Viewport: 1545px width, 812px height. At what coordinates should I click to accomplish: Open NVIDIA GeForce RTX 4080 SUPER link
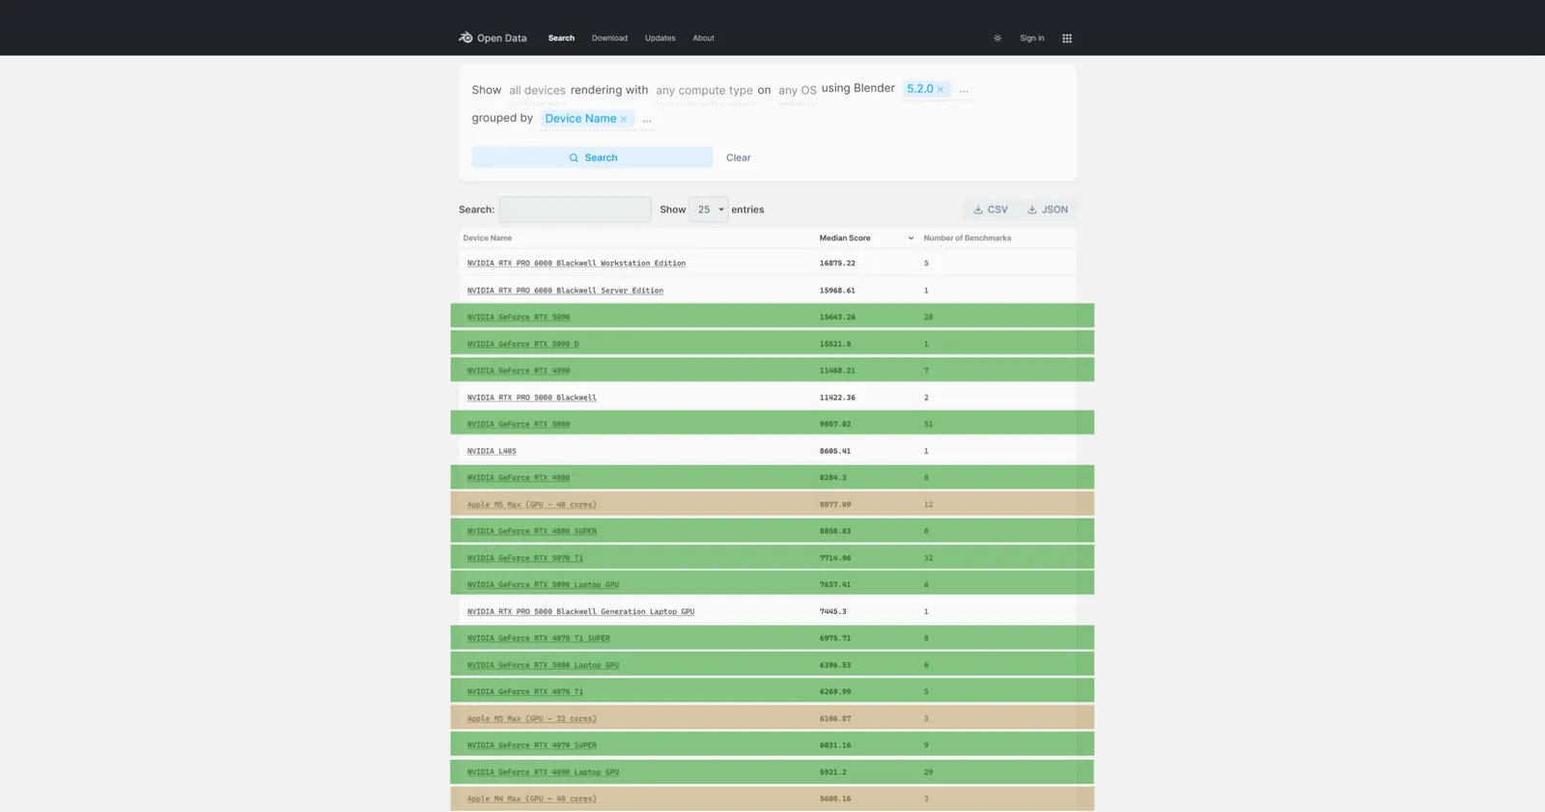click(532, 532)
